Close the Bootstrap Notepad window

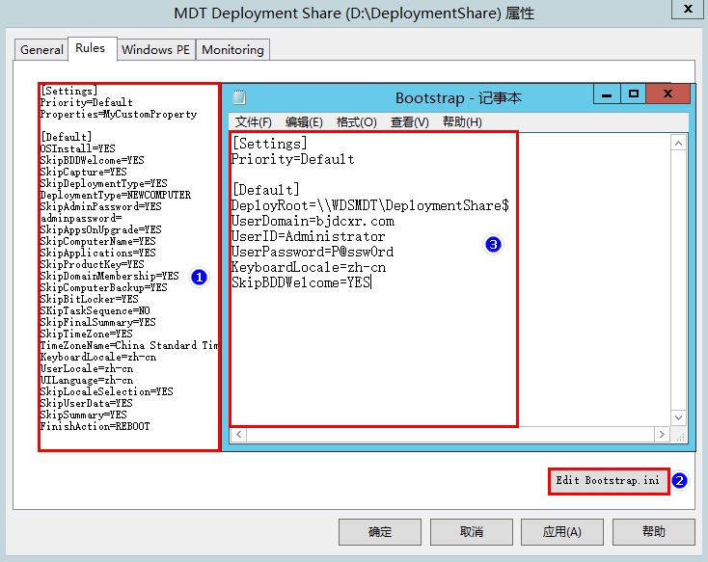(x=667, y=94)
